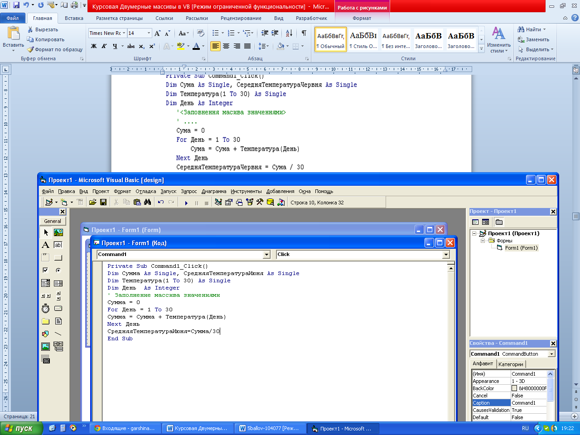Click the пуск Start button
Screen dimensions: 580x435
tap(21, 428)
